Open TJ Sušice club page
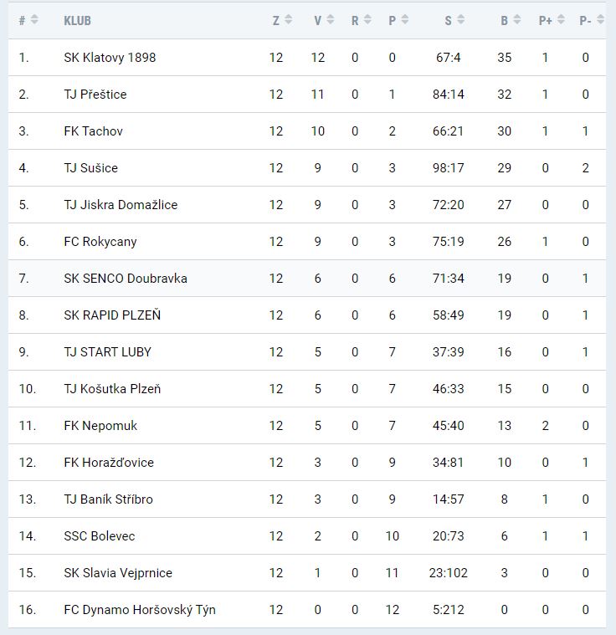The height and width of the screenshot is (635, 616). coord(90,168)
